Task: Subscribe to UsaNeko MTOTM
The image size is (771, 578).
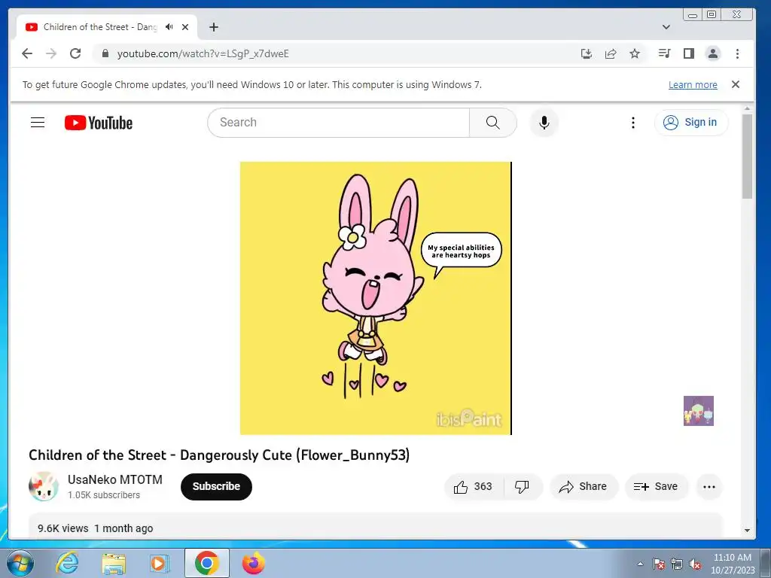Action: (216, 487)
